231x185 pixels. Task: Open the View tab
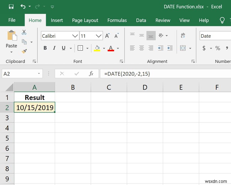(x=184, y=20)
